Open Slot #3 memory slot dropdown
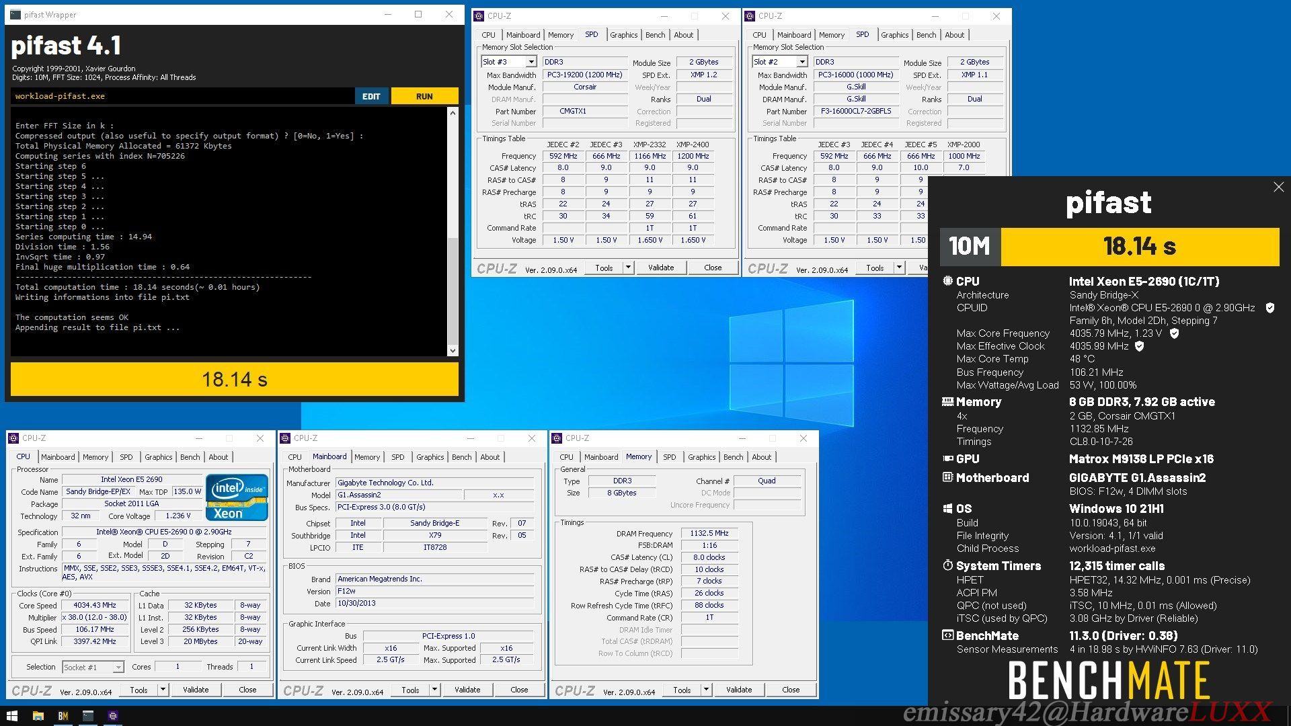 531,62
